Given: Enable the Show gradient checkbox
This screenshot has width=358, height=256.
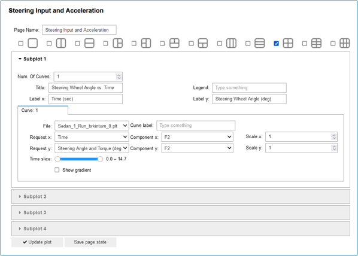Looking at the screenshot, I should click(x=57, y=170).
